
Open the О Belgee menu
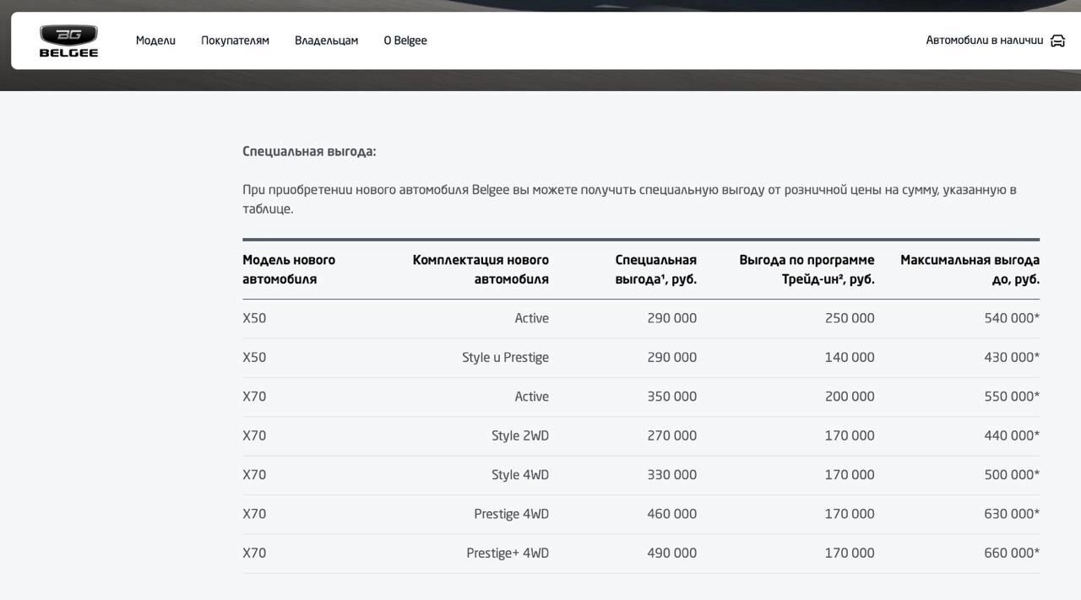405,41
